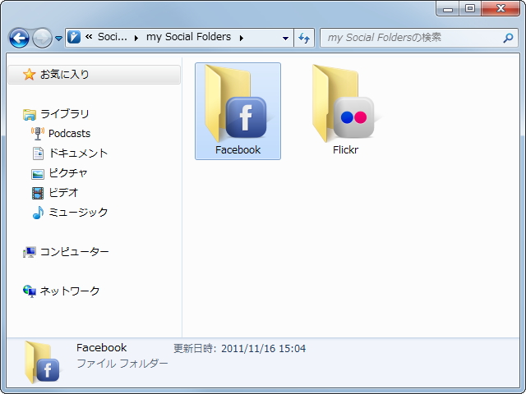Click the search magnifier icon
The width and height of the screenshot is (526, 394).
[x=508, y=38]
